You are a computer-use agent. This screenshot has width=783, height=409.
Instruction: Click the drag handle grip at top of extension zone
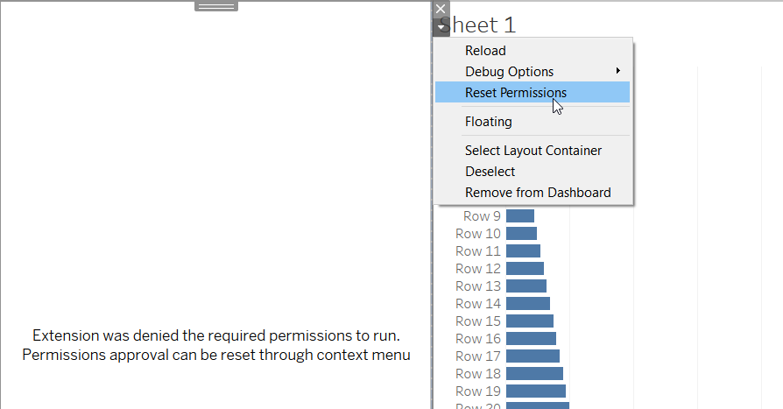216,6
